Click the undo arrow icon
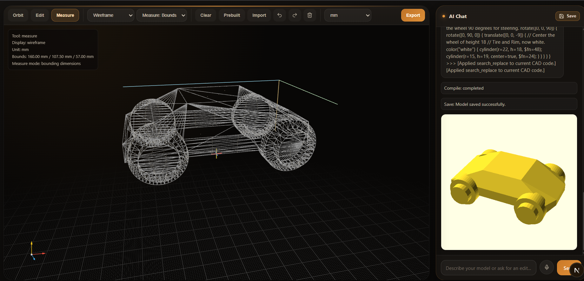Image resolution: width=584 pixels, height=281 pixels. tap(279, 15)
